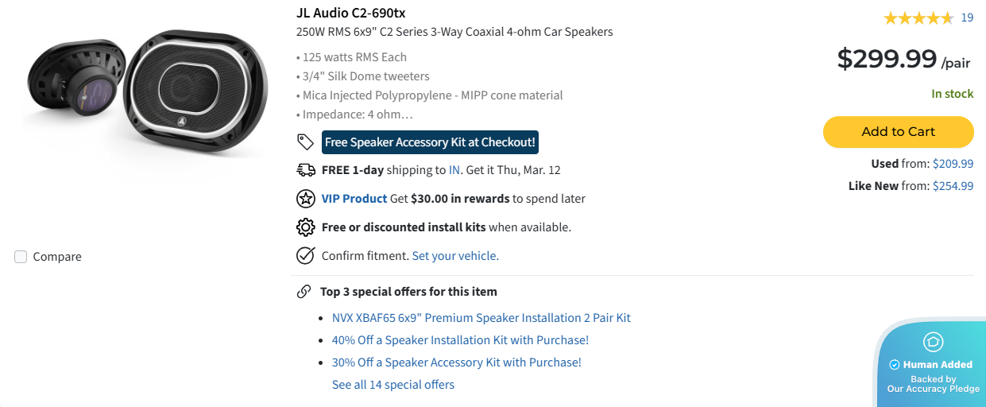Click the checkmark confirm fitment icon
The image size is (986, 407).
coord(305,256)
